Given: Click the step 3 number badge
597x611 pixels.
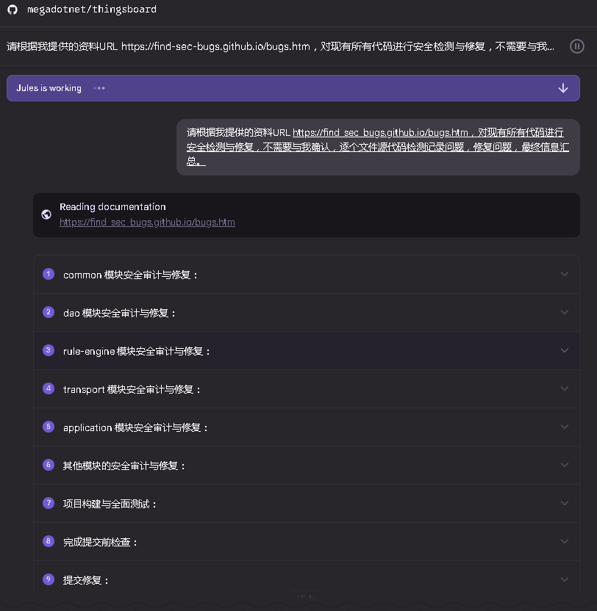Looking at the screenshot, I should click(x=49, y=350).
